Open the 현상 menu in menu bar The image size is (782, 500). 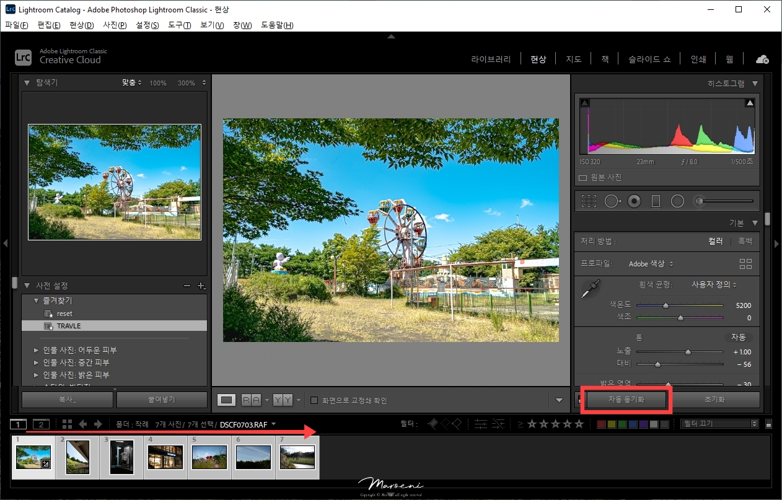click(x=82, y=25)
